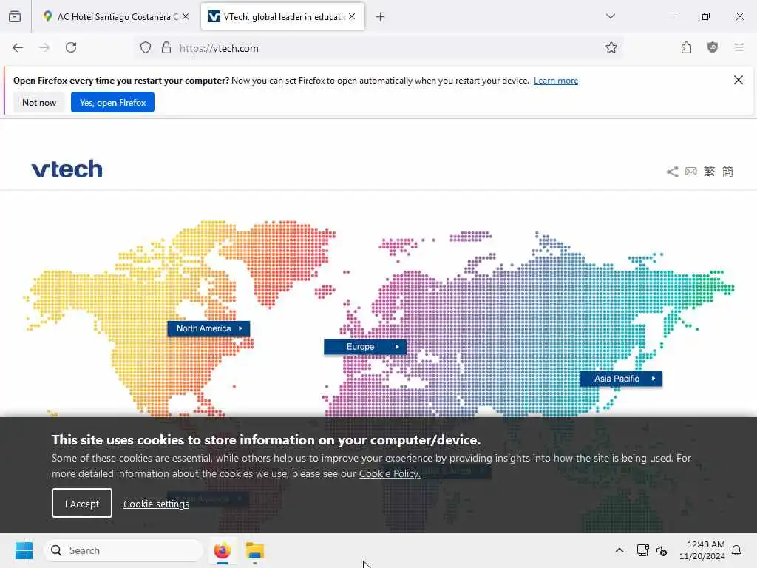Follow the Learn more link
The width and height of the screenshot is (757, 568).
tap(556, 81)
